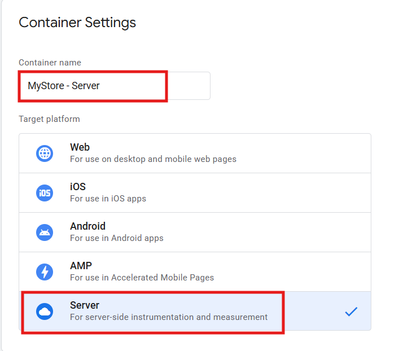Choose the Web platform title

tap(80, 147)
